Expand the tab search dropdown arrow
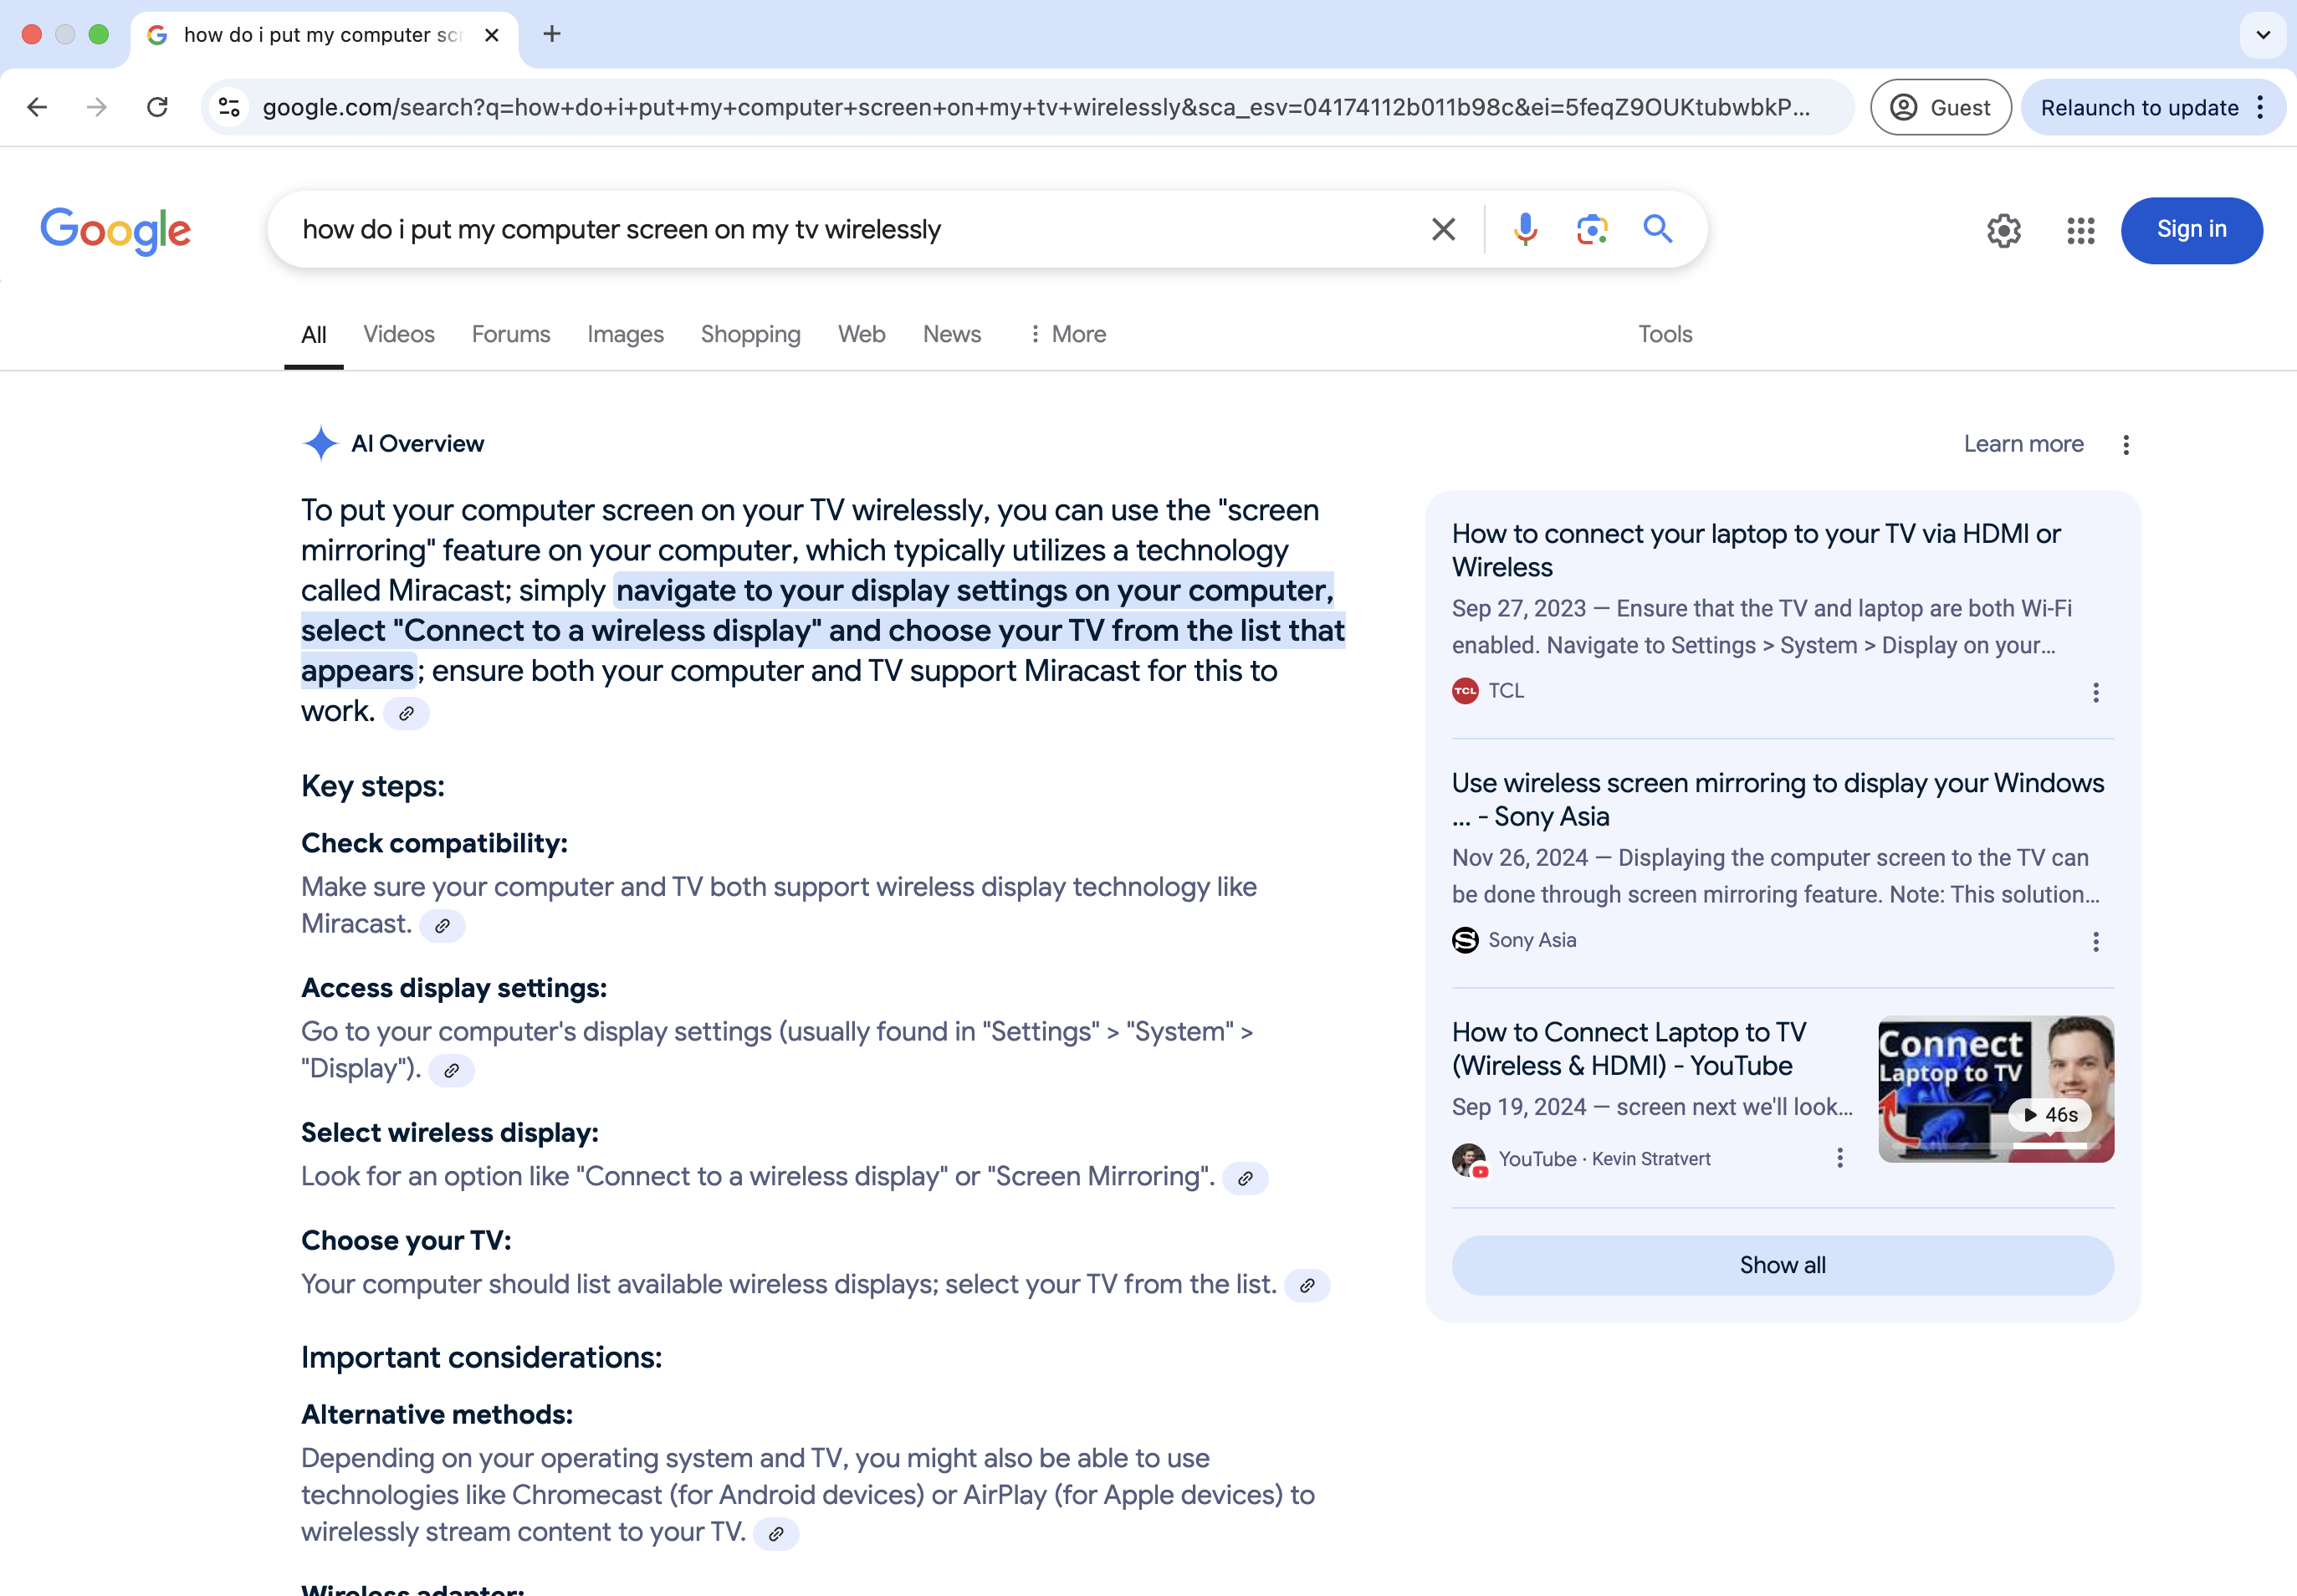 [x=2263, y=35]
